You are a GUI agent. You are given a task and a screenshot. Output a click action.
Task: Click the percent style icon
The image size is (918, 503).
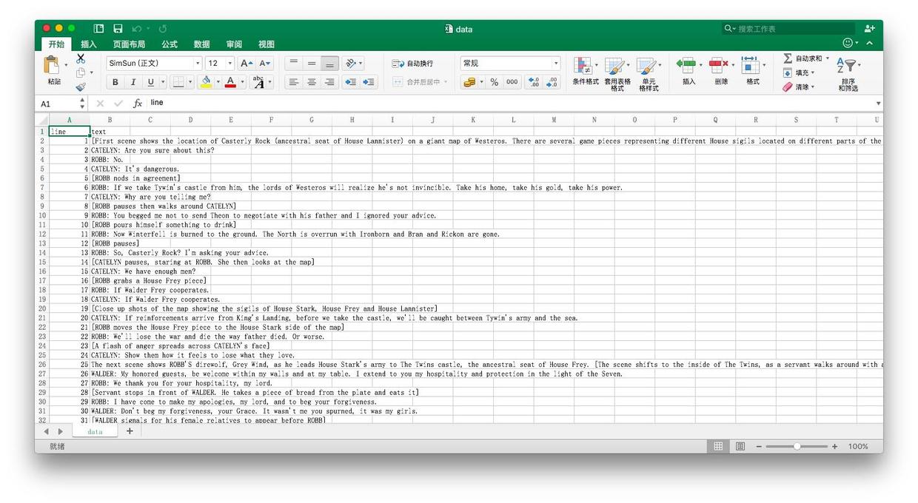pyautogui.click(x=494, y=82)
